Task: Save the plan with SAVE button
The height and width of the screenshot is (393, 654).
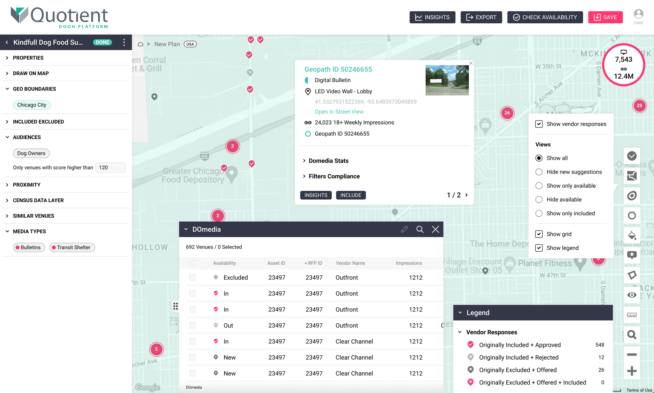Action: (605, 17)
